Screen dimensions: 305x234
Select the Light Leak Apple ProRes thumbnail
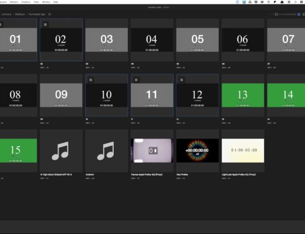point(243,150)
